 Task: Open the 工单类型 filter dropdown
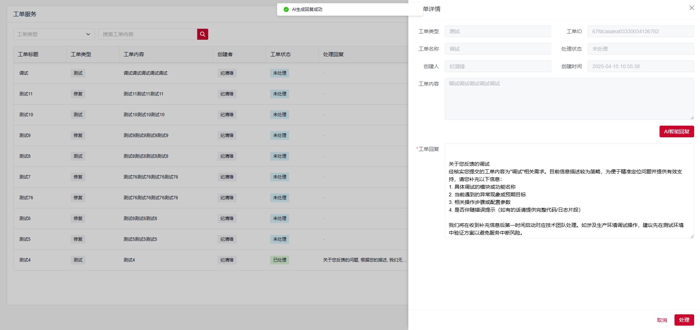pyautogui.click(x=54, y=34)
